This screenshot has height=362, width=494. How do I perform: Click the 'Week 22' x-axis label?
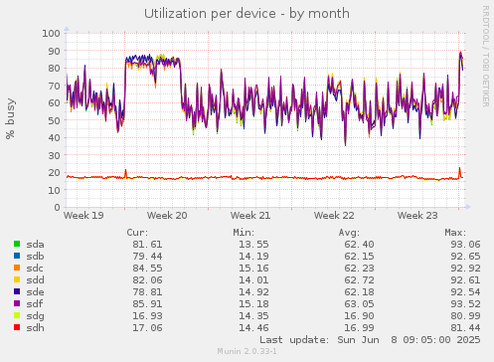[x=334, y=216]
